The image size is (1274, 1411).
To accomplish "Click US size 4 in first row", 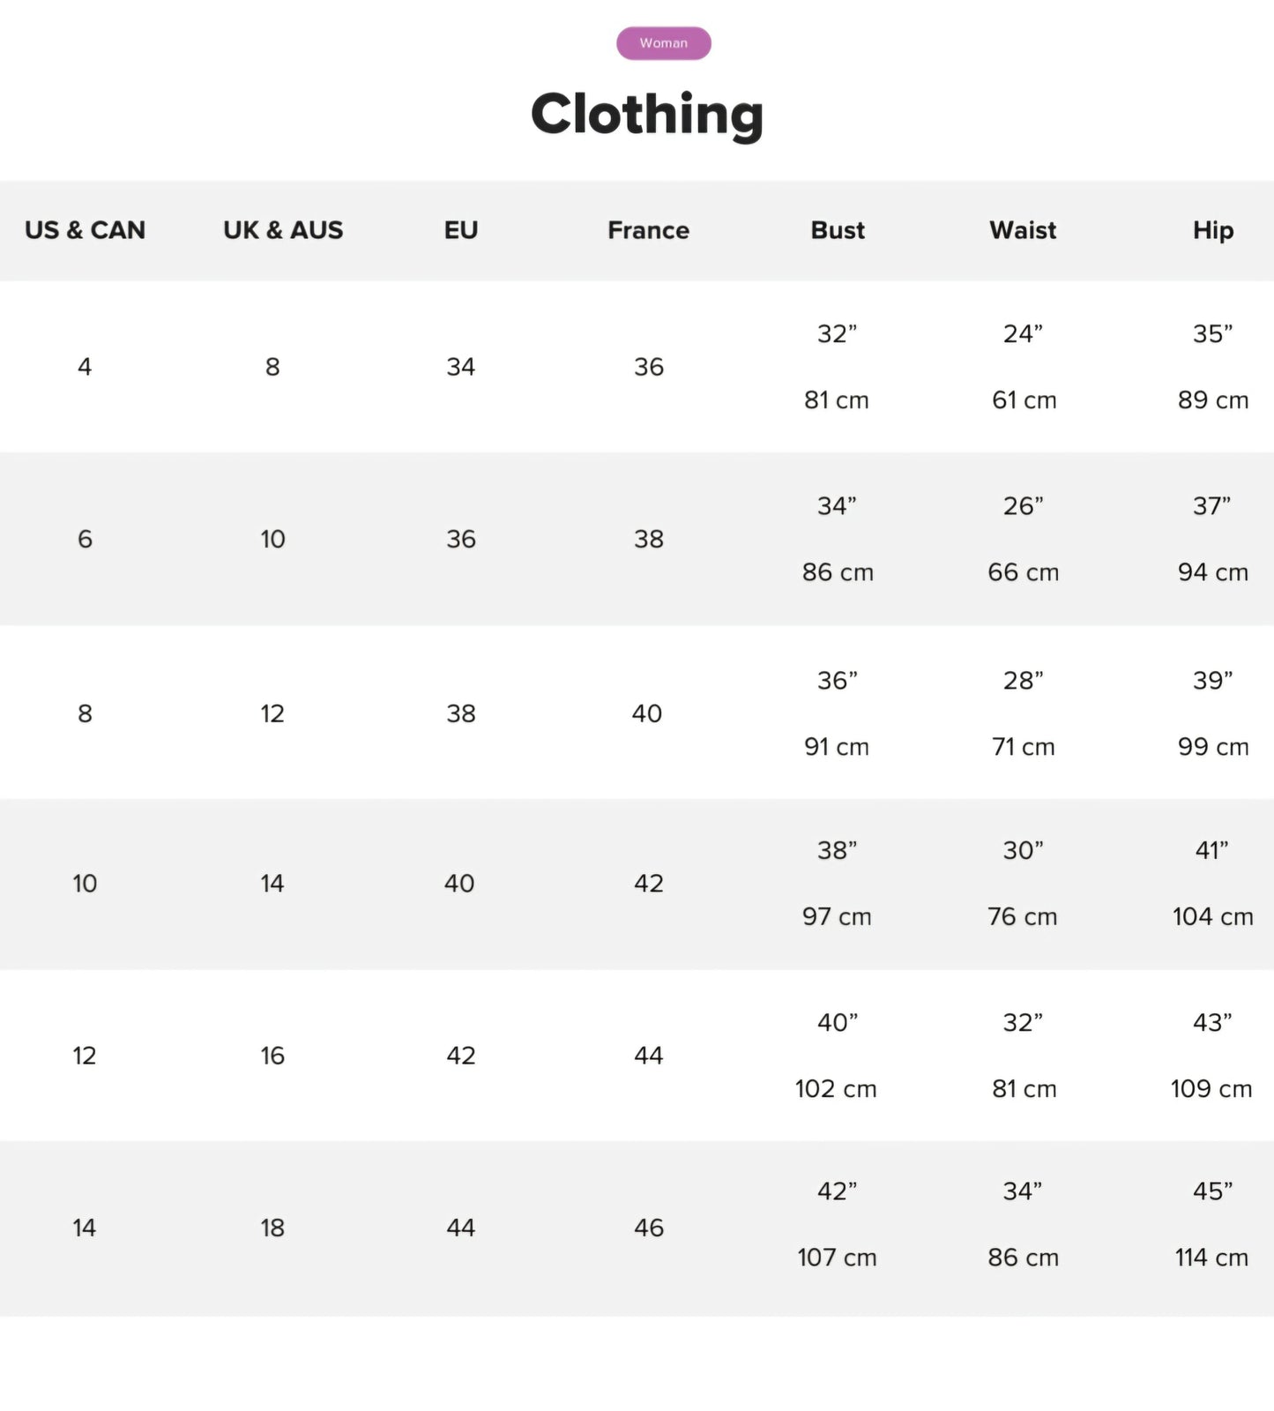I will (x=85, y=367).
